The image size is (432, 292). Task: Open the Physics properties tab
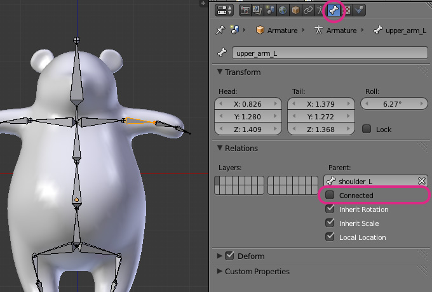(360, 10)
